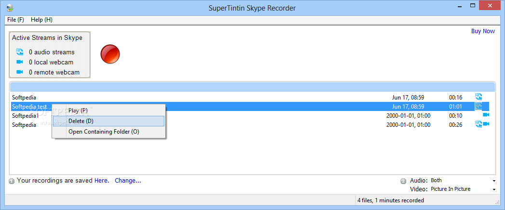Click the Active Streams in Skype heading
This screenshot has height=210, width=505.
tap(47, 37)
